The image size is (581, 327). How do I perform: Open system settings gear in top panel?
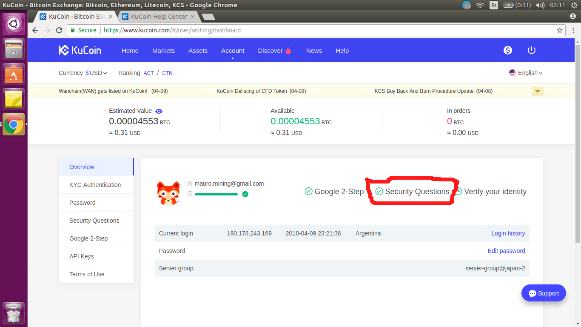[x=574, y=5]
